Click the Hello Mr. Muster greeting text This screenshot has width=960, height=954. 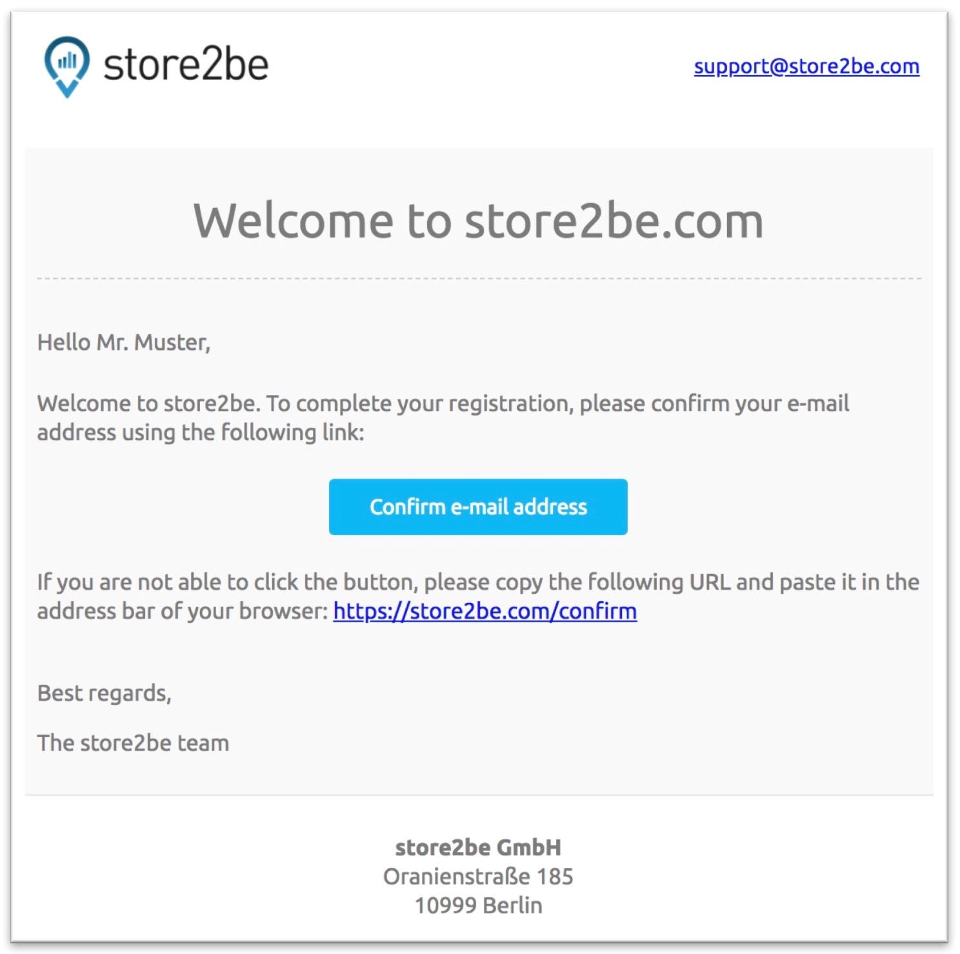pyautogui.click(x=124, y=343)
